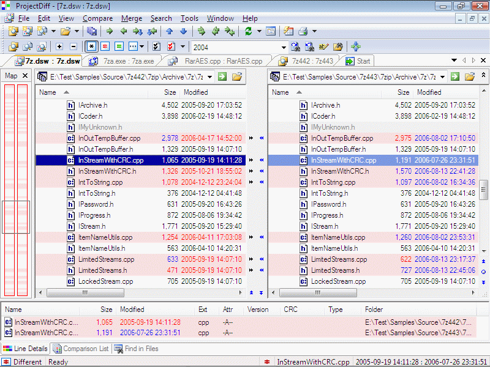The width and height of the screenshot is (490, 367).
Task: Click the plus expand all icon
Action: point(59,46)
